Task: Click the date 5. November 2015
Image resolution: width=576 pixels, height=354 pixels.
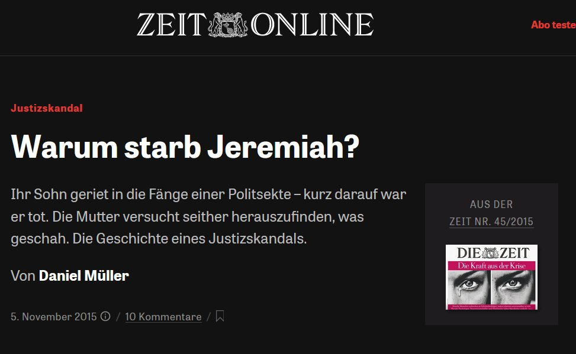Action: click(54, 317)
